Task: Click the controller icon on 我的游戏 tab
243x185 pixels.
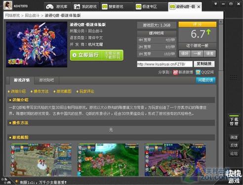Action: (x=77, y=6)
